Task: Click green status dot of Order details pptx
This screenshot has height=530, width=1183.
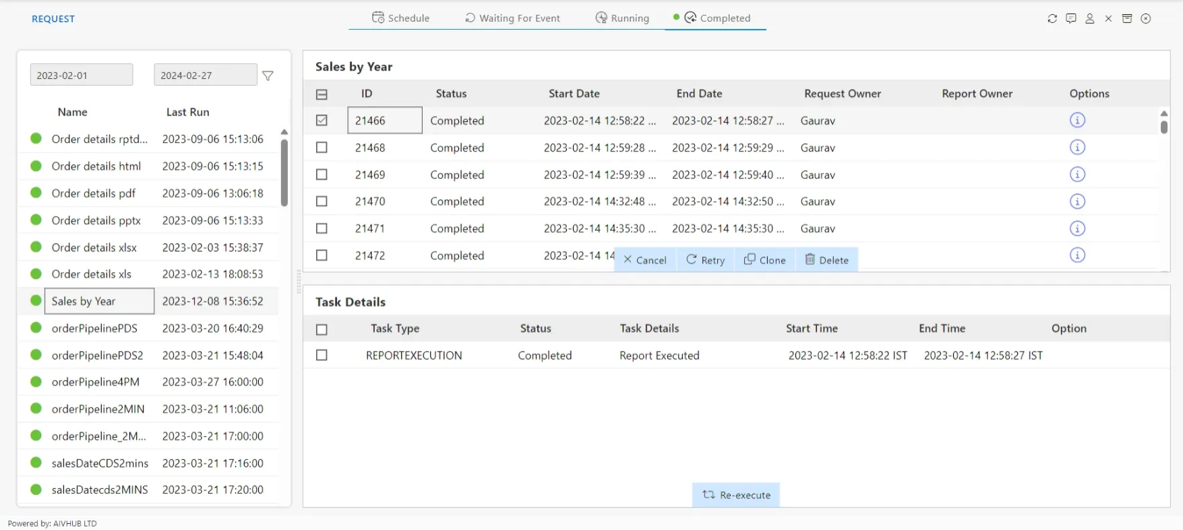Action: [36, 220]
